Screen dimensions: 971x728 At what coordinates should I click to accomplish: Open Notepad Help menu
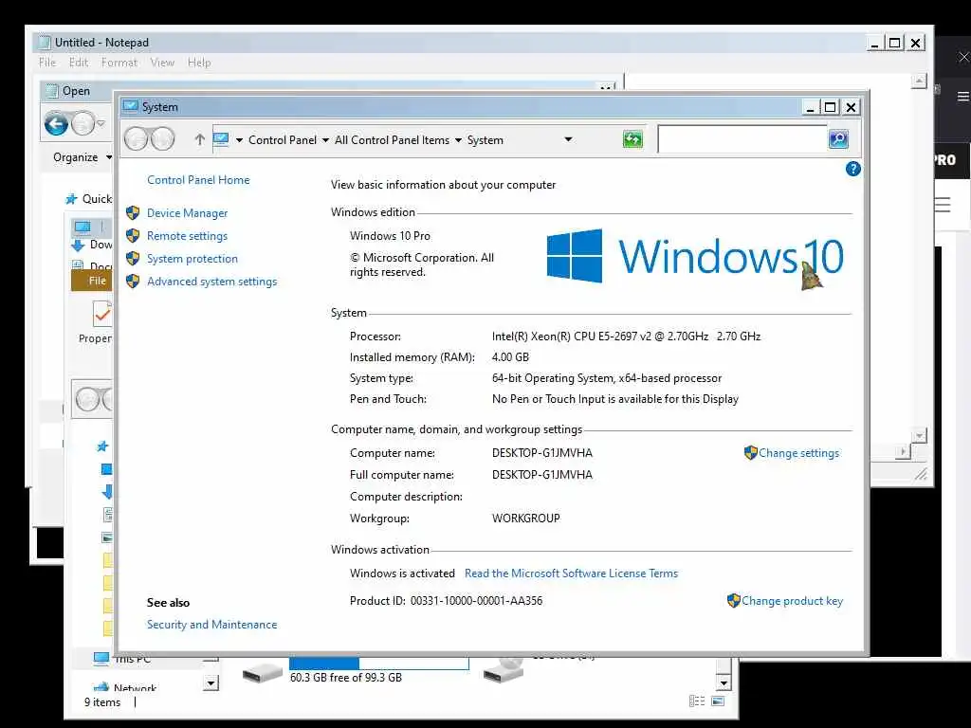click(199, 63)
